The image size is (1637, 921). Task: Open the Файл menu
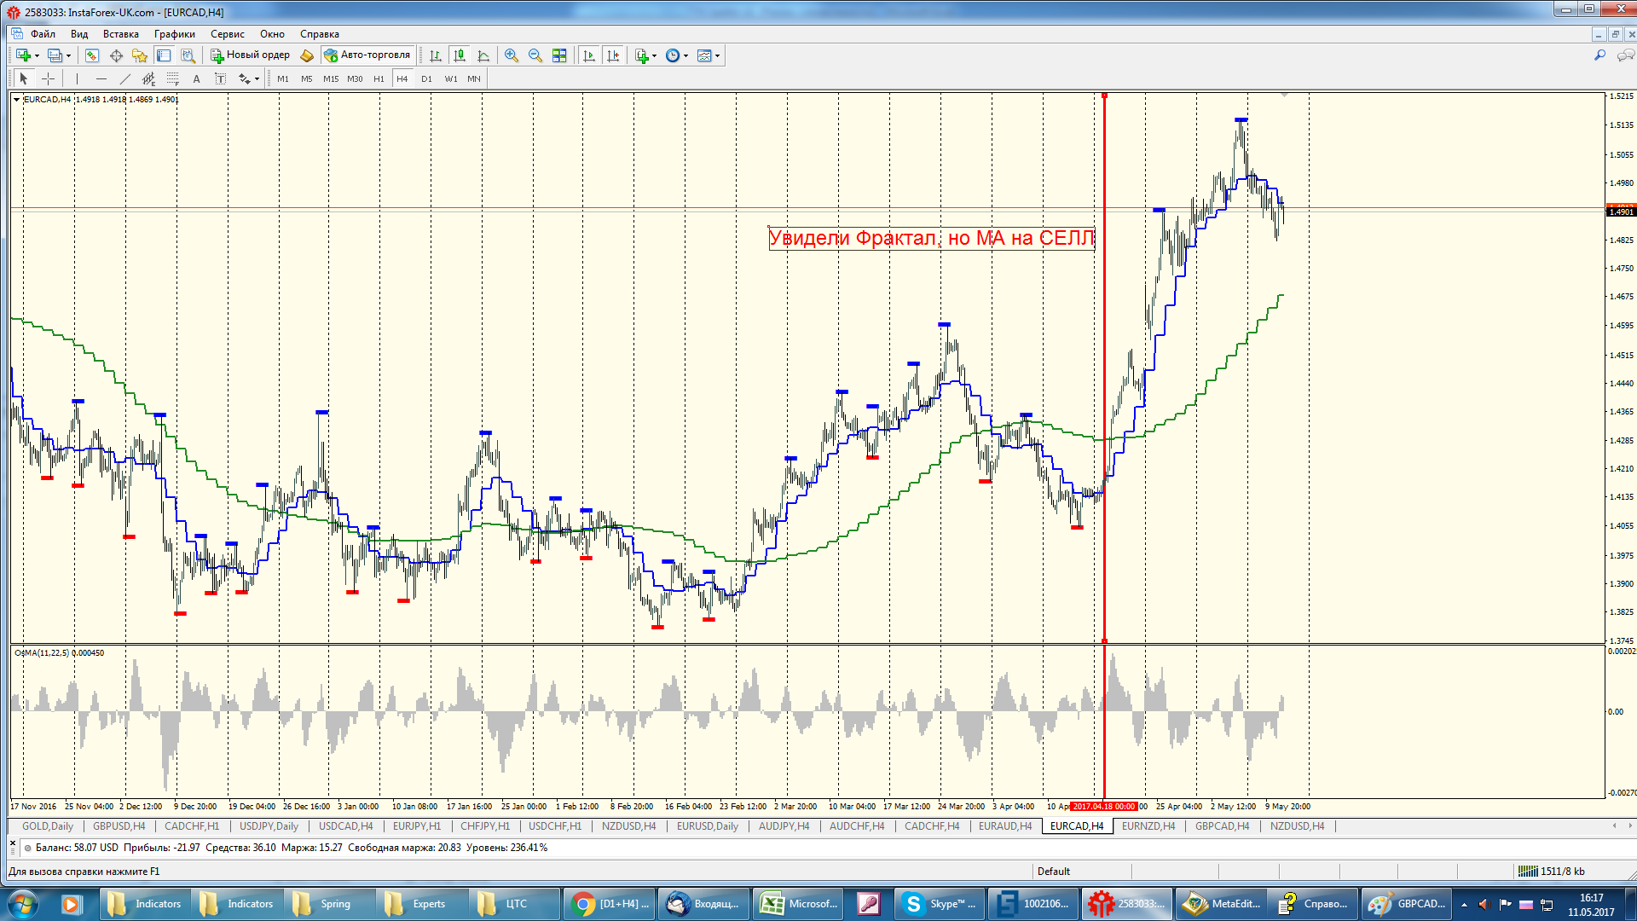[x=43, y=34]
